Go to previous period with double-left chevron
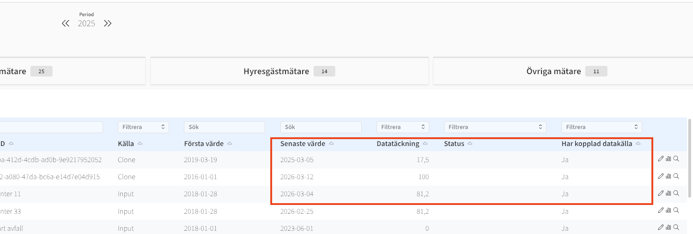The image size is (693, 234). coord(66,23)
